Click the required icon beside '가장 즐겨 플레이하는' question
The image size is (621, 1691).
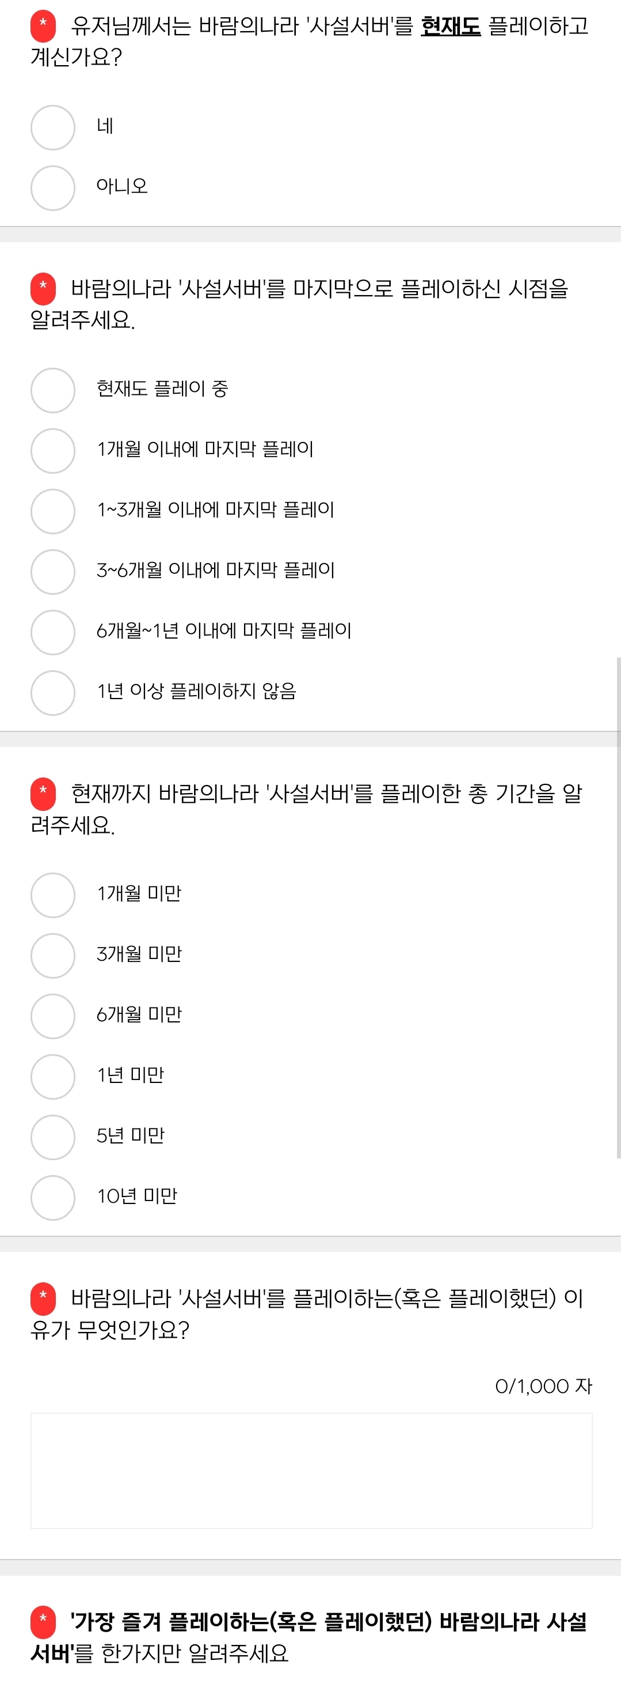pyautogui.click(x=43, y=1621)
